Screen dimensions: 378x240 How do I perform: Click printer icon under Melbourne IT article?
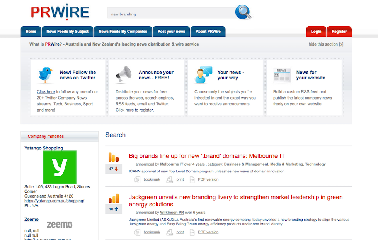click(170, 179)
